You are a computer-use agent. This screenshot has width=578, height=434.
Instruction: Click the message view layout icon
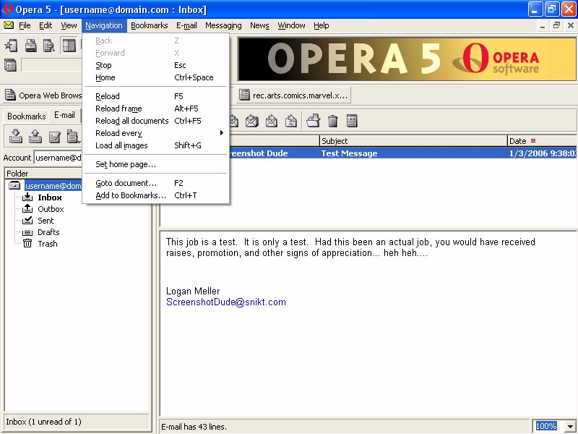point(352,121)
